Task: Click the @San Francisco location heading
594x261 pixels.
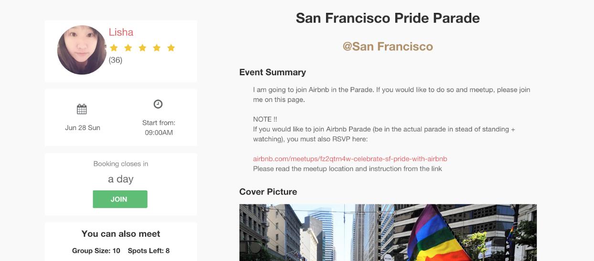Action: coord(388,46)
